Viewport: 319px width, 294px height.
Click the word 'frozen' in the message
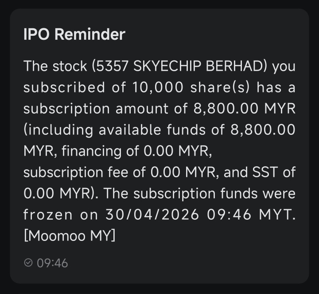pyautogui.click(x=48, y=214)
